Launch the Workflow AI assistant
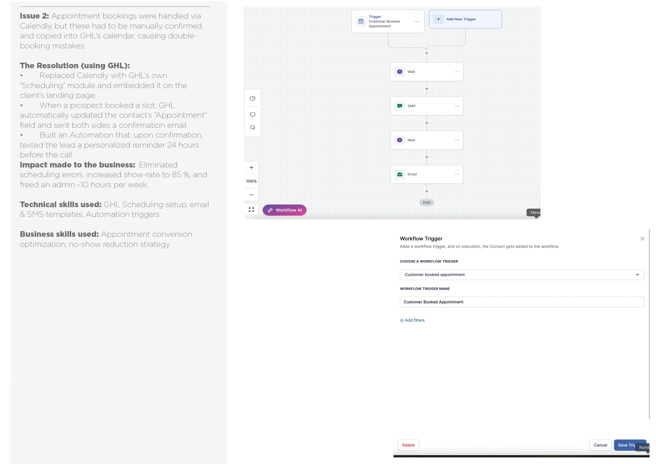The image size is (656, 464). [x=284, y=210]
